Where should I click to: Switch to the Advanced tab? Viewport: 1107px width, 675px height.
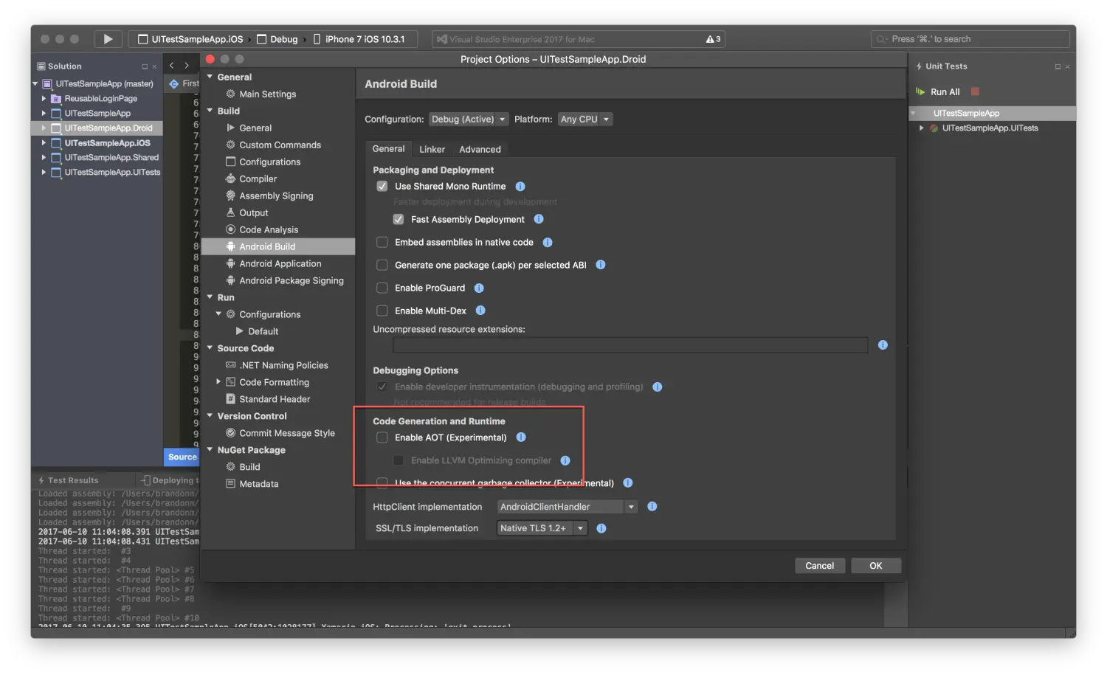480,149
